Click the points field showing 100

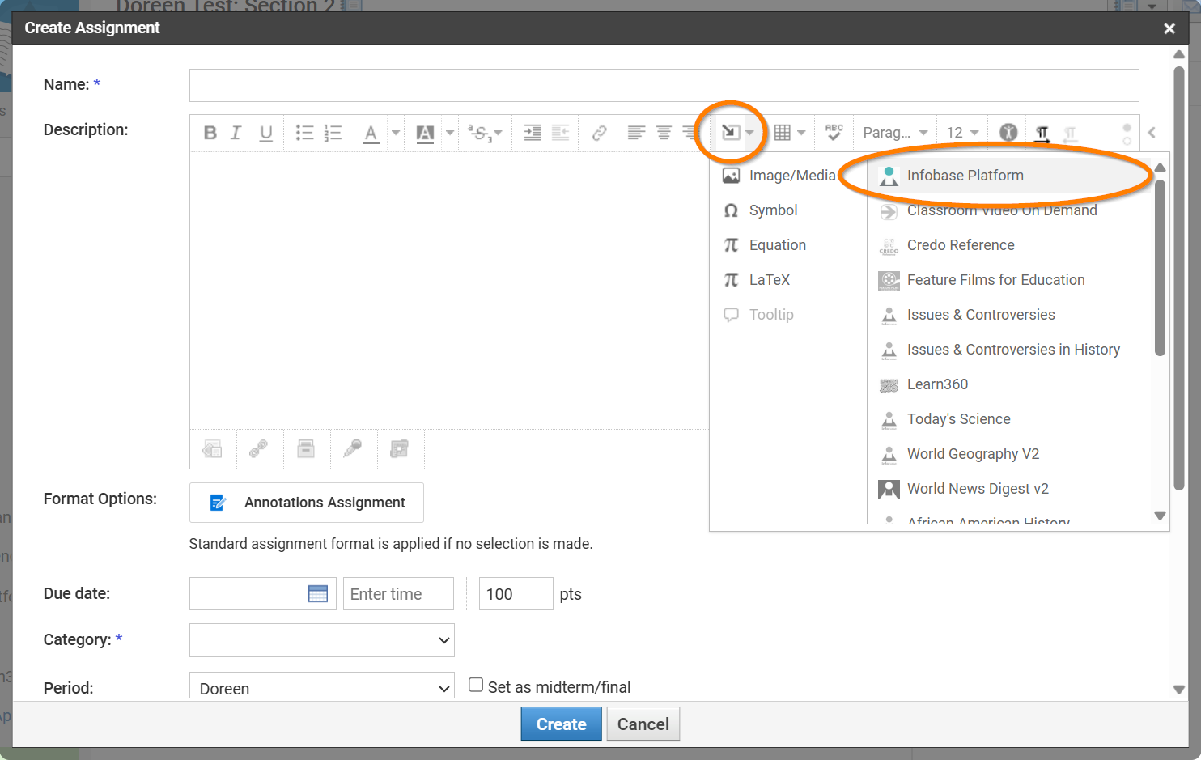tap(516, 594)
